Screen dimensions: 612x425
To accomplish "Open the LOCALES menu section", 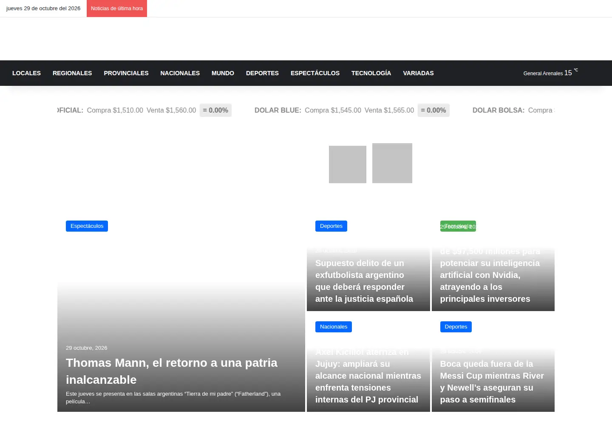I will [26, 73].
